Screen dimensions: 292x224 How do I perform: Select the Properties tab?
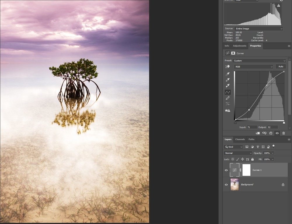pos(255,46)
